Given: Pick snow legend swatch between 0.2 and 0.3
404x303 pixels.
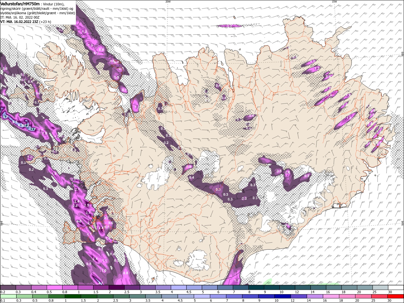Looking at the screenshot, I should [8, 288].
